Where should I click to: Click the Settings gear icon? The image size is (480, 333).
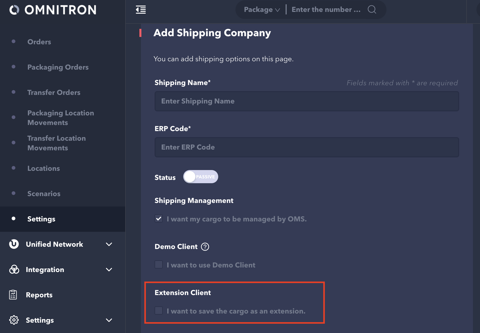tap(14, 320)
